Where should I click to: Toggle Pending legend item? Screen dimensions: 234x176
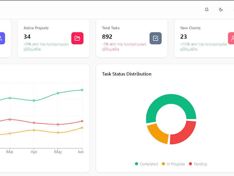tap(198, 164)
